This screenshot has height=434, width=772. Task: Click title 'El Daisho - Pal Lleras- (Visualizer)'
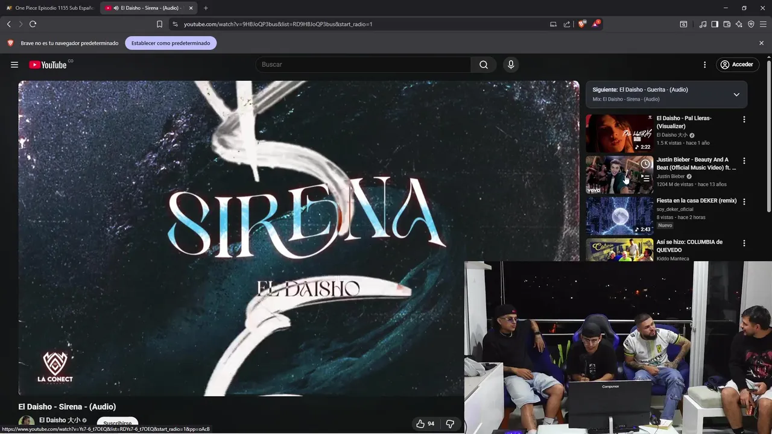tap(684, 122)
